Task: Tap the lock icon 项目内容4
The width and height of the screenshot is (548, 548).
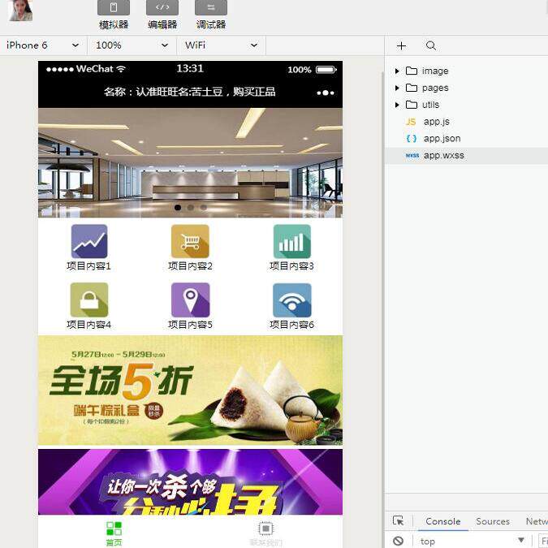Action: (89, 300)
